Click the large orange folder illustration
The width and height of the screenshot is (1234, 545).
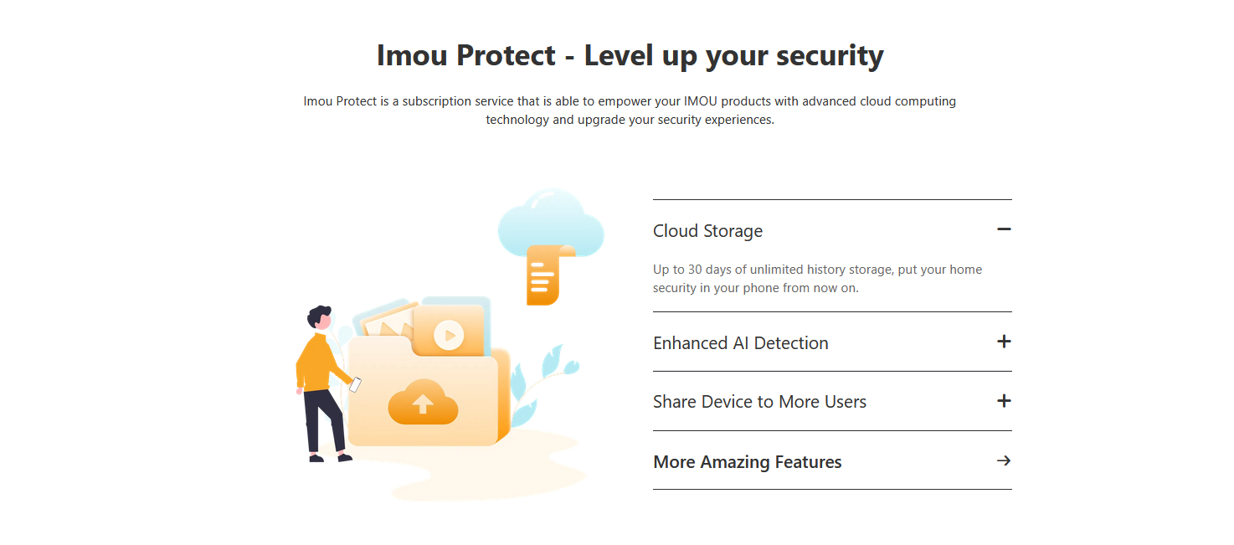(x=428, y=390)
